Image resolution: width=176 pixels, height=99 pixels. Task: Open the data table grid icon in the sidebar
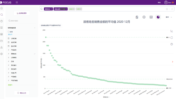tap(2, 34)
